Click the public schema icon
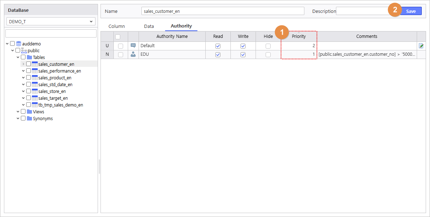This screenshot has height=217, width=430. [24, 50]
